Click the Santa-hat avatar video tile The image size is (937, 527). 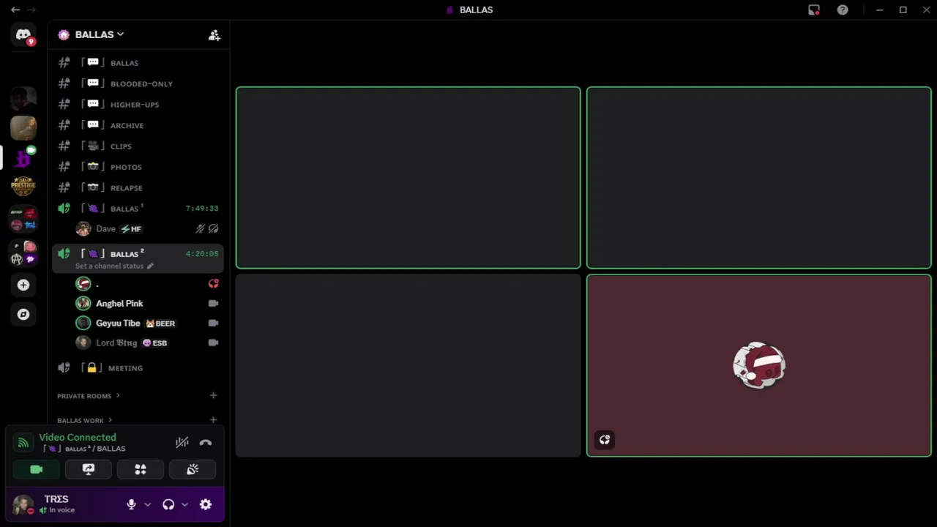[759, 365]
